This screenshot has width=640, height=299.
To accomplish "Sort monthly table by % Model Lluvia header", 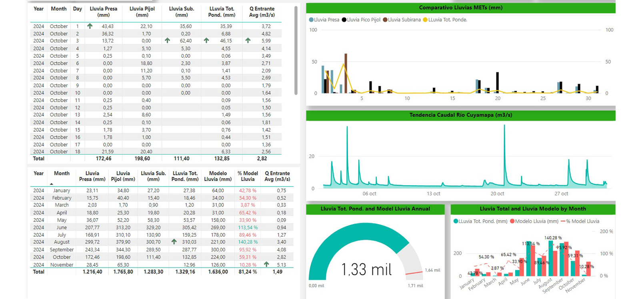I will click(x=248, y=176).
